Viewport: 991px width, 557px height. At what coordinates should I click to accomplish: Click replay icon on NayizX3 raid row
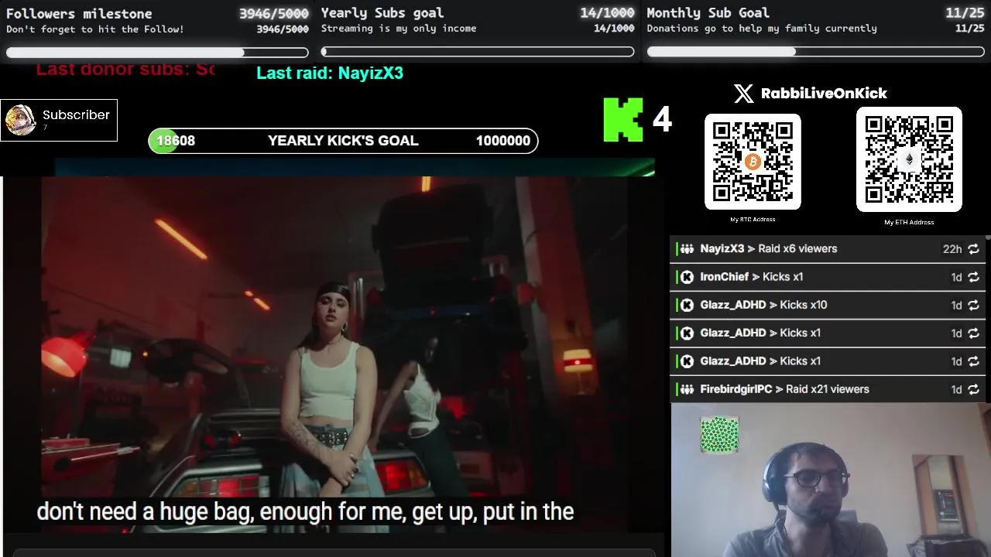click(x=973, y=249)
